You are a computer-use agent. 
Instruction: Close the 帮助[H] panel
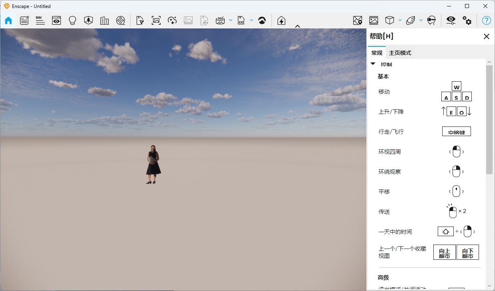pos(487,36)
